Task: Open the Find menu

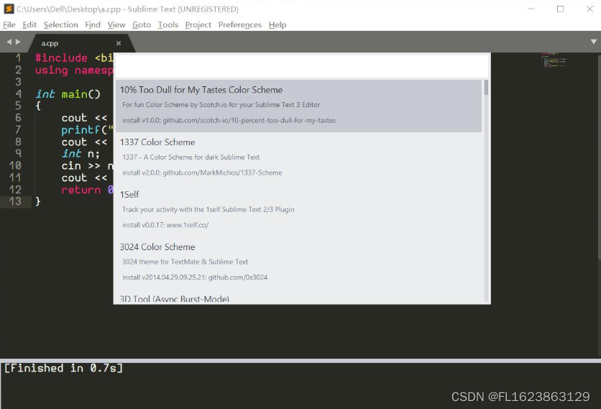Action: click(x=93, y=25)
